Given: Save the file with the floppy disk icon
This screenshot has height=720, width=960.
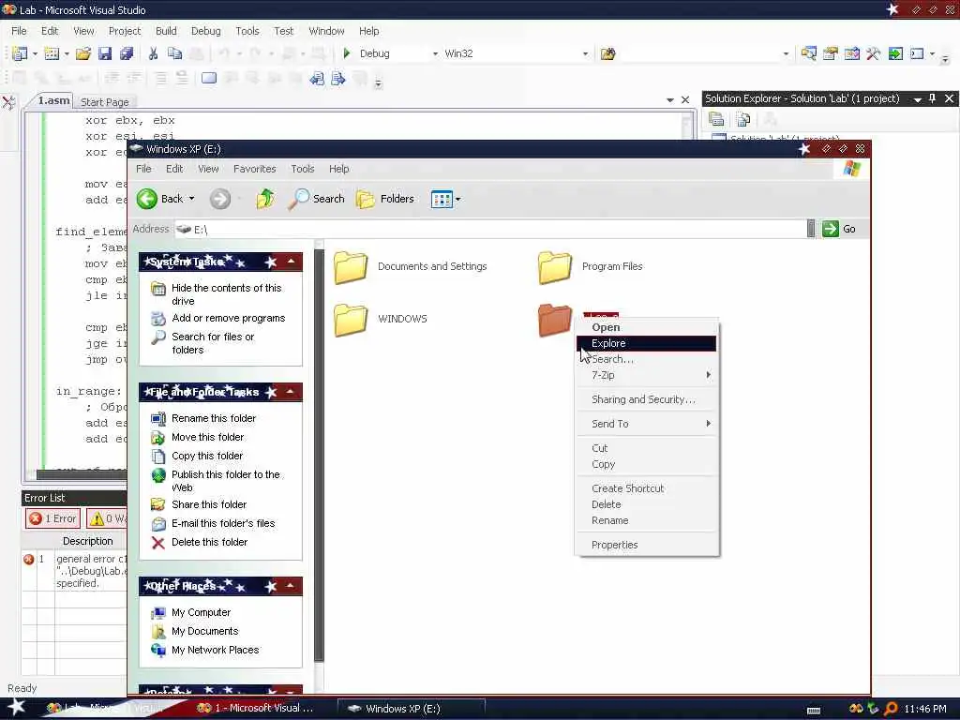Looking at the screenshot, I should coord(105,53).
